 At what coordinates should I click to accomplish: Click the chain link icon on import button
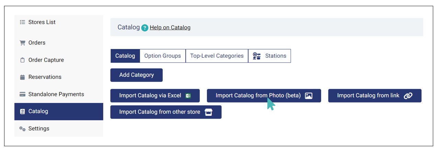tap(408, 96)
